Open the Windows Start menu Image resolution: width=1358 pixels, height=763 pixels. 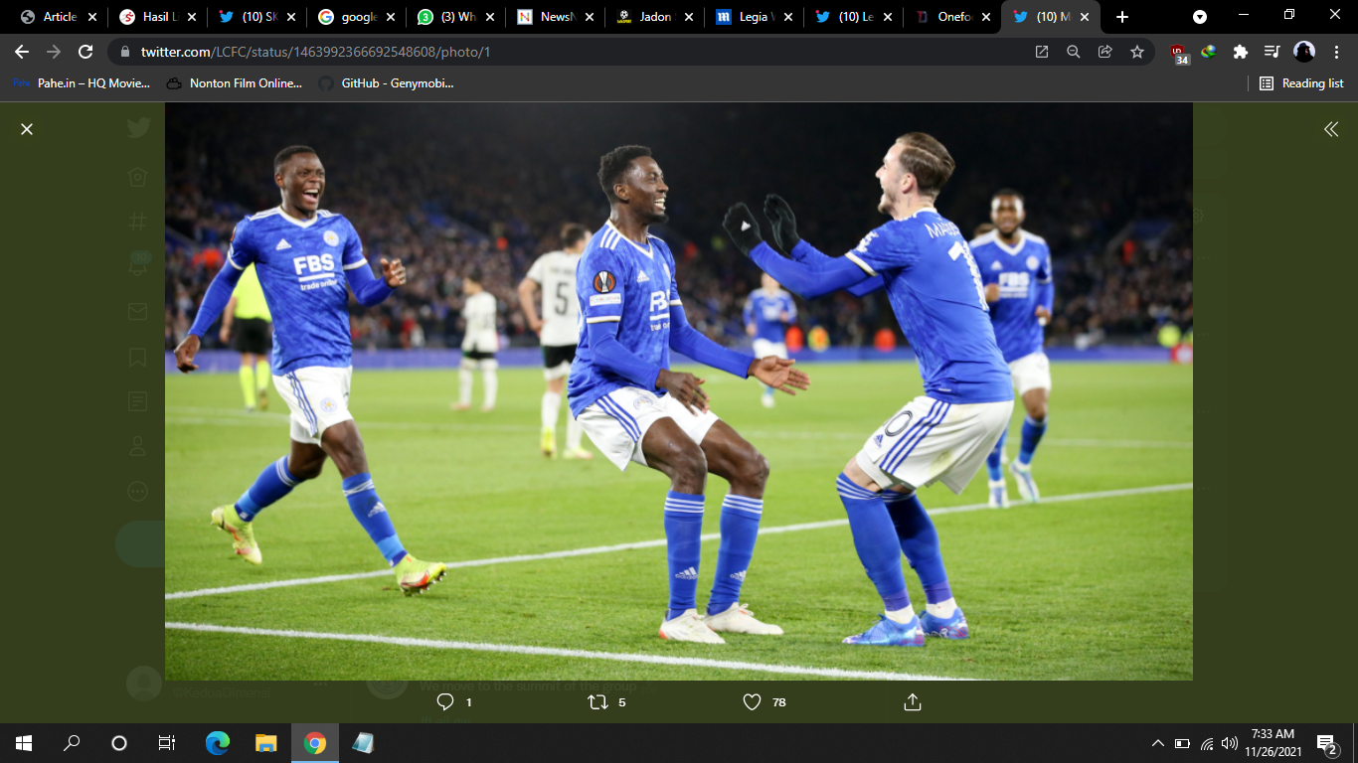coord(24,743)
